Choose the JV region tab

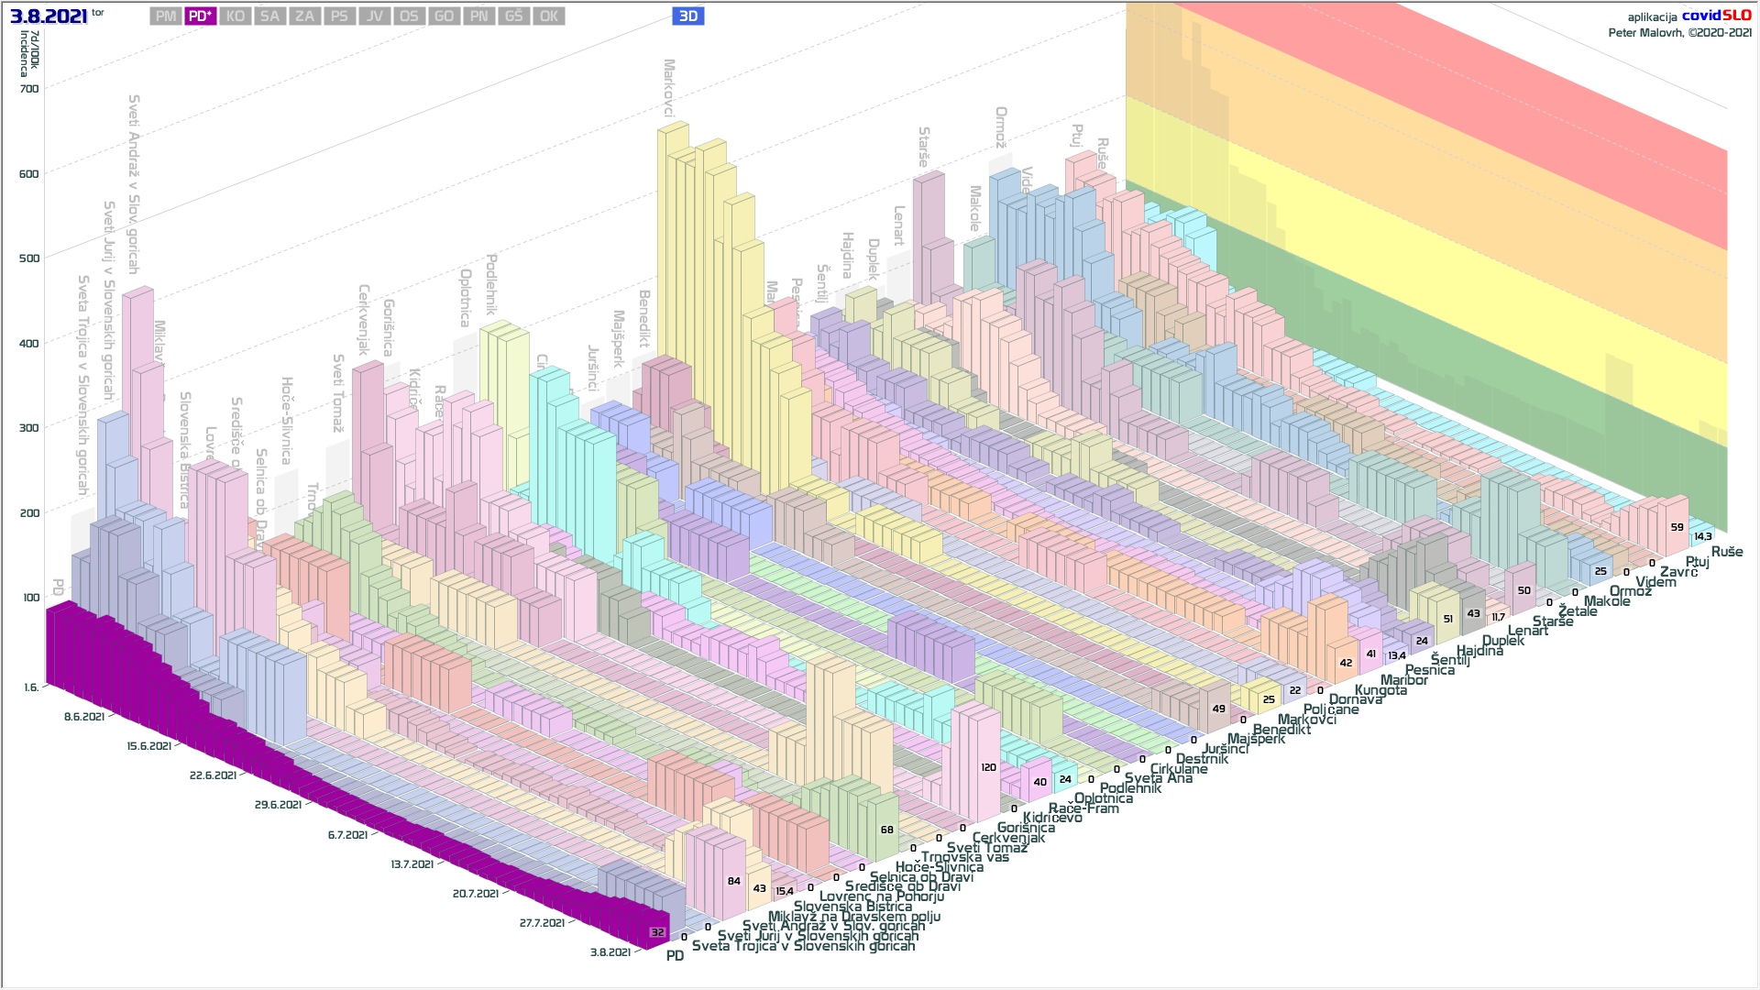(375, 16)
